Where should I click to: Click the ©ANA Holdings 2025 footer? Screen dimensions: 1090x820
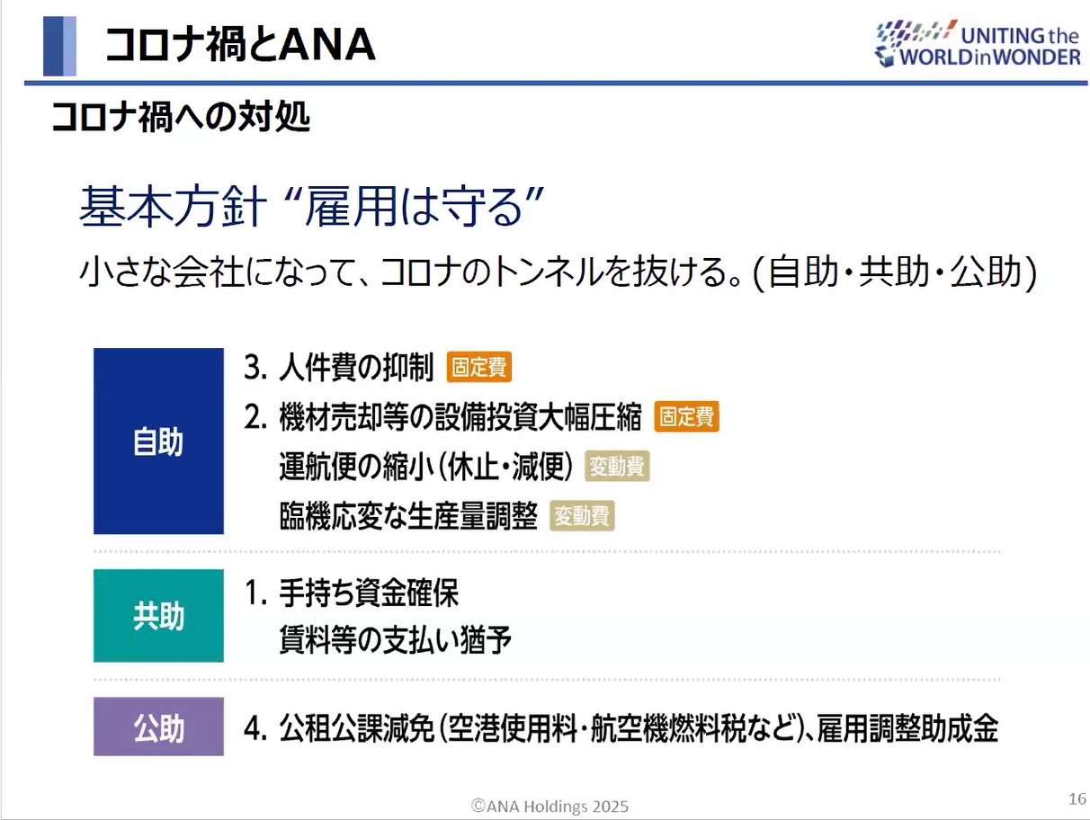coord(550,806)
